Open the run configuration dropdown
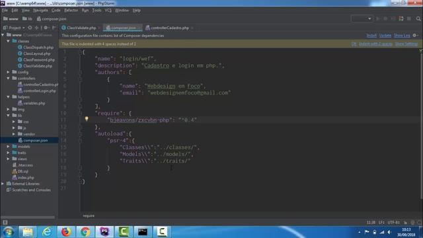 tap(362, 19)
